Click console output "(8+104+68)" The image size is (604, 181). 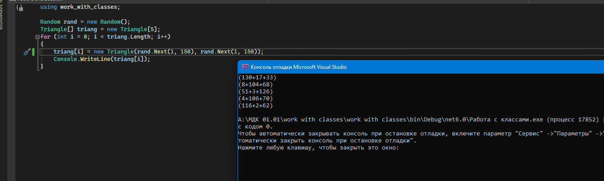(x=256, y=85)
